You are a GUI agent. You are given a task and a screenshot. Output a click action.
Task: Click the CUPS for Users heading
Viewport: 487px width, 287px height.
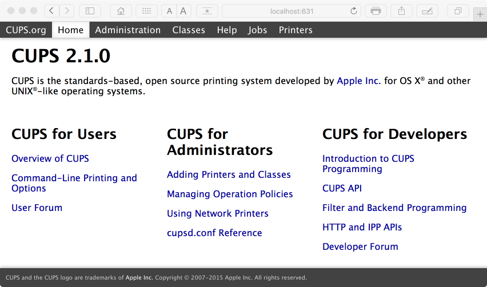point(64,134)
